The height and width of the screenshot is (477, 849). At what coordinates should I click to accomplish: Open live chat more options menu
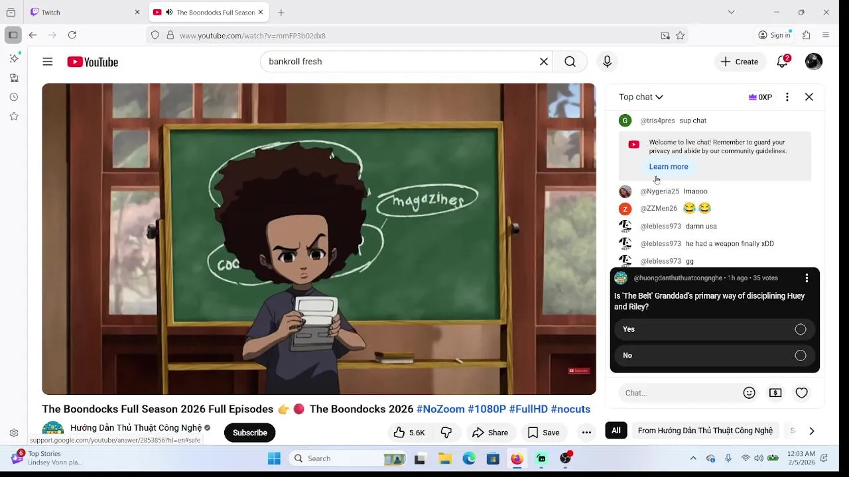click(787, 97)
